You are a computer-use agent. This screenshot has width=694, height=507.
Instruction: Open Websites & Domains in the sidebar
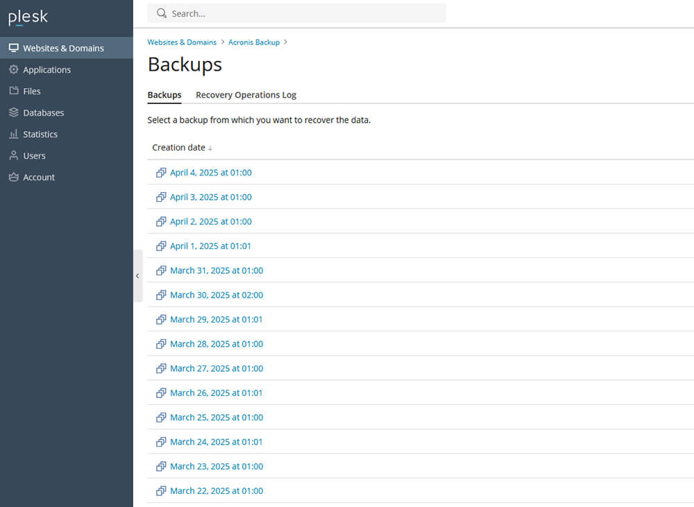(63, 48)
